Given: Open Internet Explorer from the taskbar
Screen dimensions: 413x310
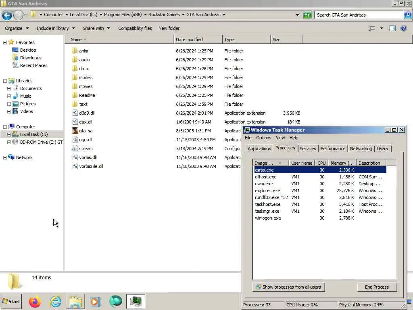Looking at the screenshot, I should pos(55,301).
